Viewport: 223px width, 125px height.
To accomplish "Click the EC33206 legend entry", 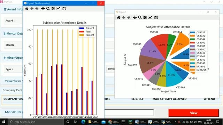I will point(198,70).
